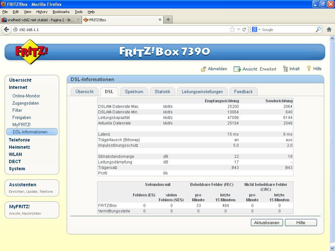Open the Spektrum tab
This screenshot has height=251, width=335.
pyautogui.click(x=134, y=92)
